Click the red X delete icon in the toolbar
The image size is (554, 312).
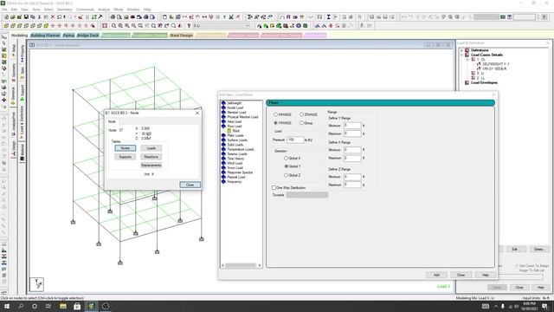click(53, 17)
